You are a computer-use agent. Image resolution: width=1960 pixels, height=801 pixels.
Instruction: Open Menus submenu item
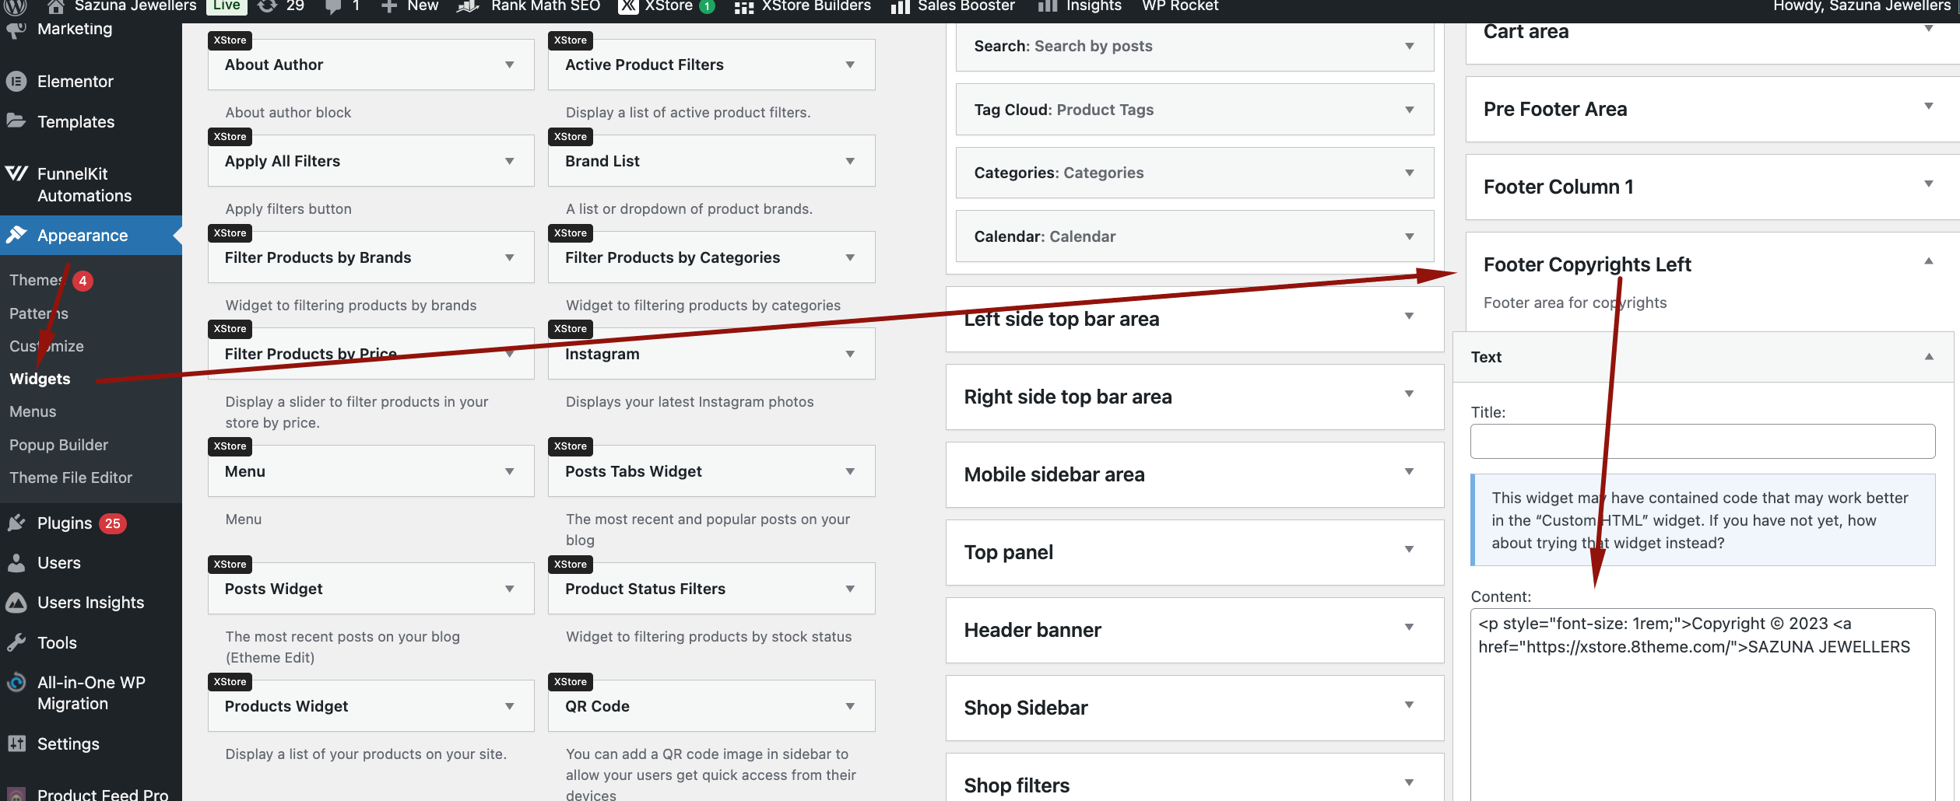click(33, 411)
